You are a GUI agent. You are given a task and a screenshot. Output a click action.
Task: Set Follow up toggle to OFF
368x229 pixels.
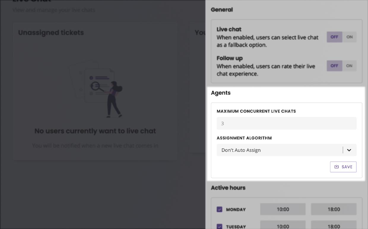pos(334,66)
